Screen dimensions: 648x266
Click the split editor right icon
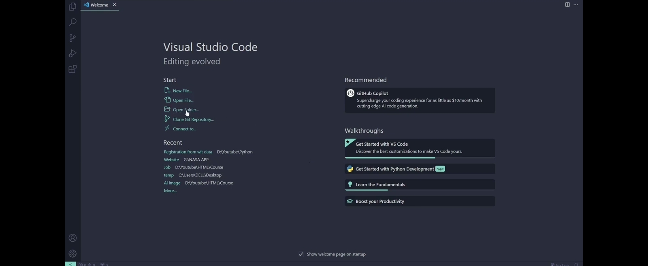(567, 5)
